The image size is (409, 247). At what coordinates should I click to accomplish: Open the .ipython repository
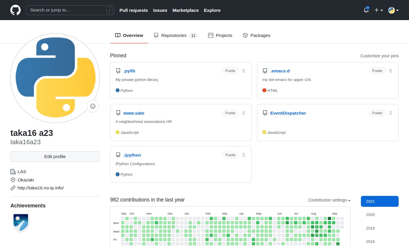[x=132, y=155]
